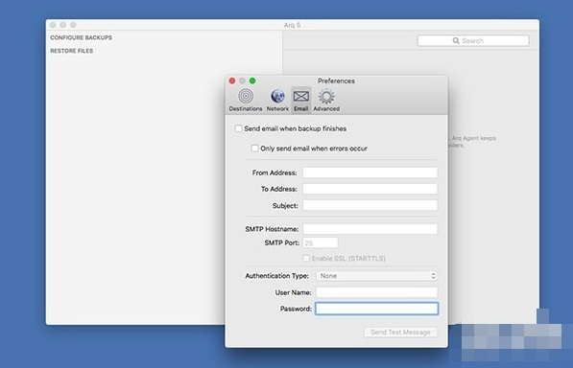Focus the Password input field
Viewport: 573px width, 368px height.
click(376, 309)
